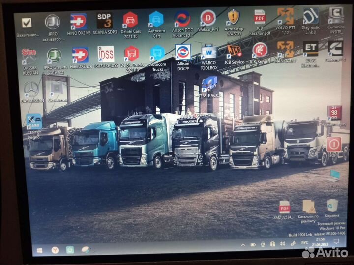The height and width of the screenshot is (265, 354).
Task: Launch the Wabco_PIN application
Action: (x=208, y=20)
